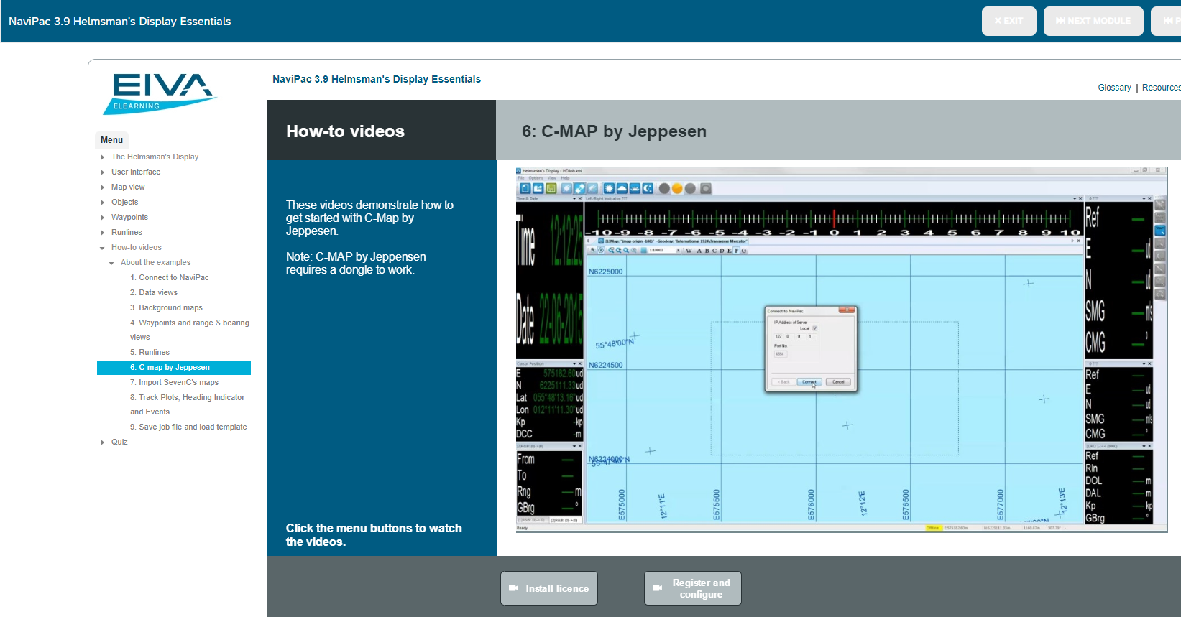Click Connect button in Connect to NaviPac dialog
1181x617 pixels.
809,381
